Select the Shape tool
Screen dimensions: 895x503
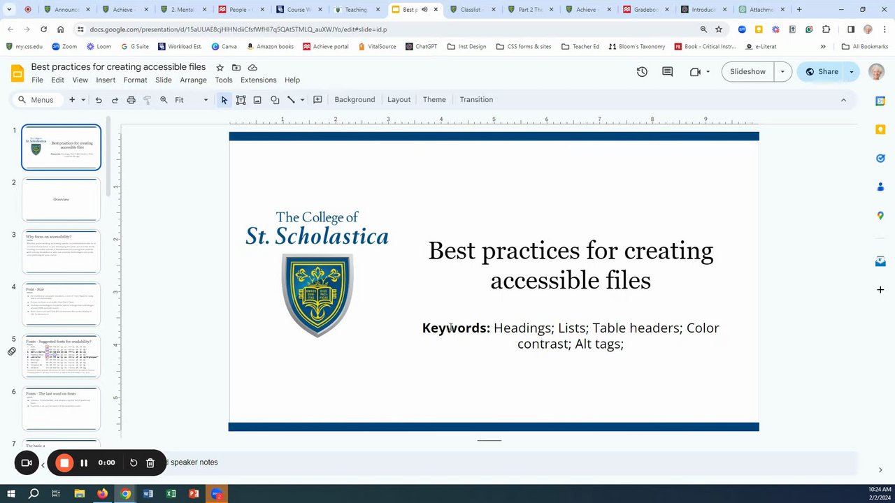(x=275, y=100)
